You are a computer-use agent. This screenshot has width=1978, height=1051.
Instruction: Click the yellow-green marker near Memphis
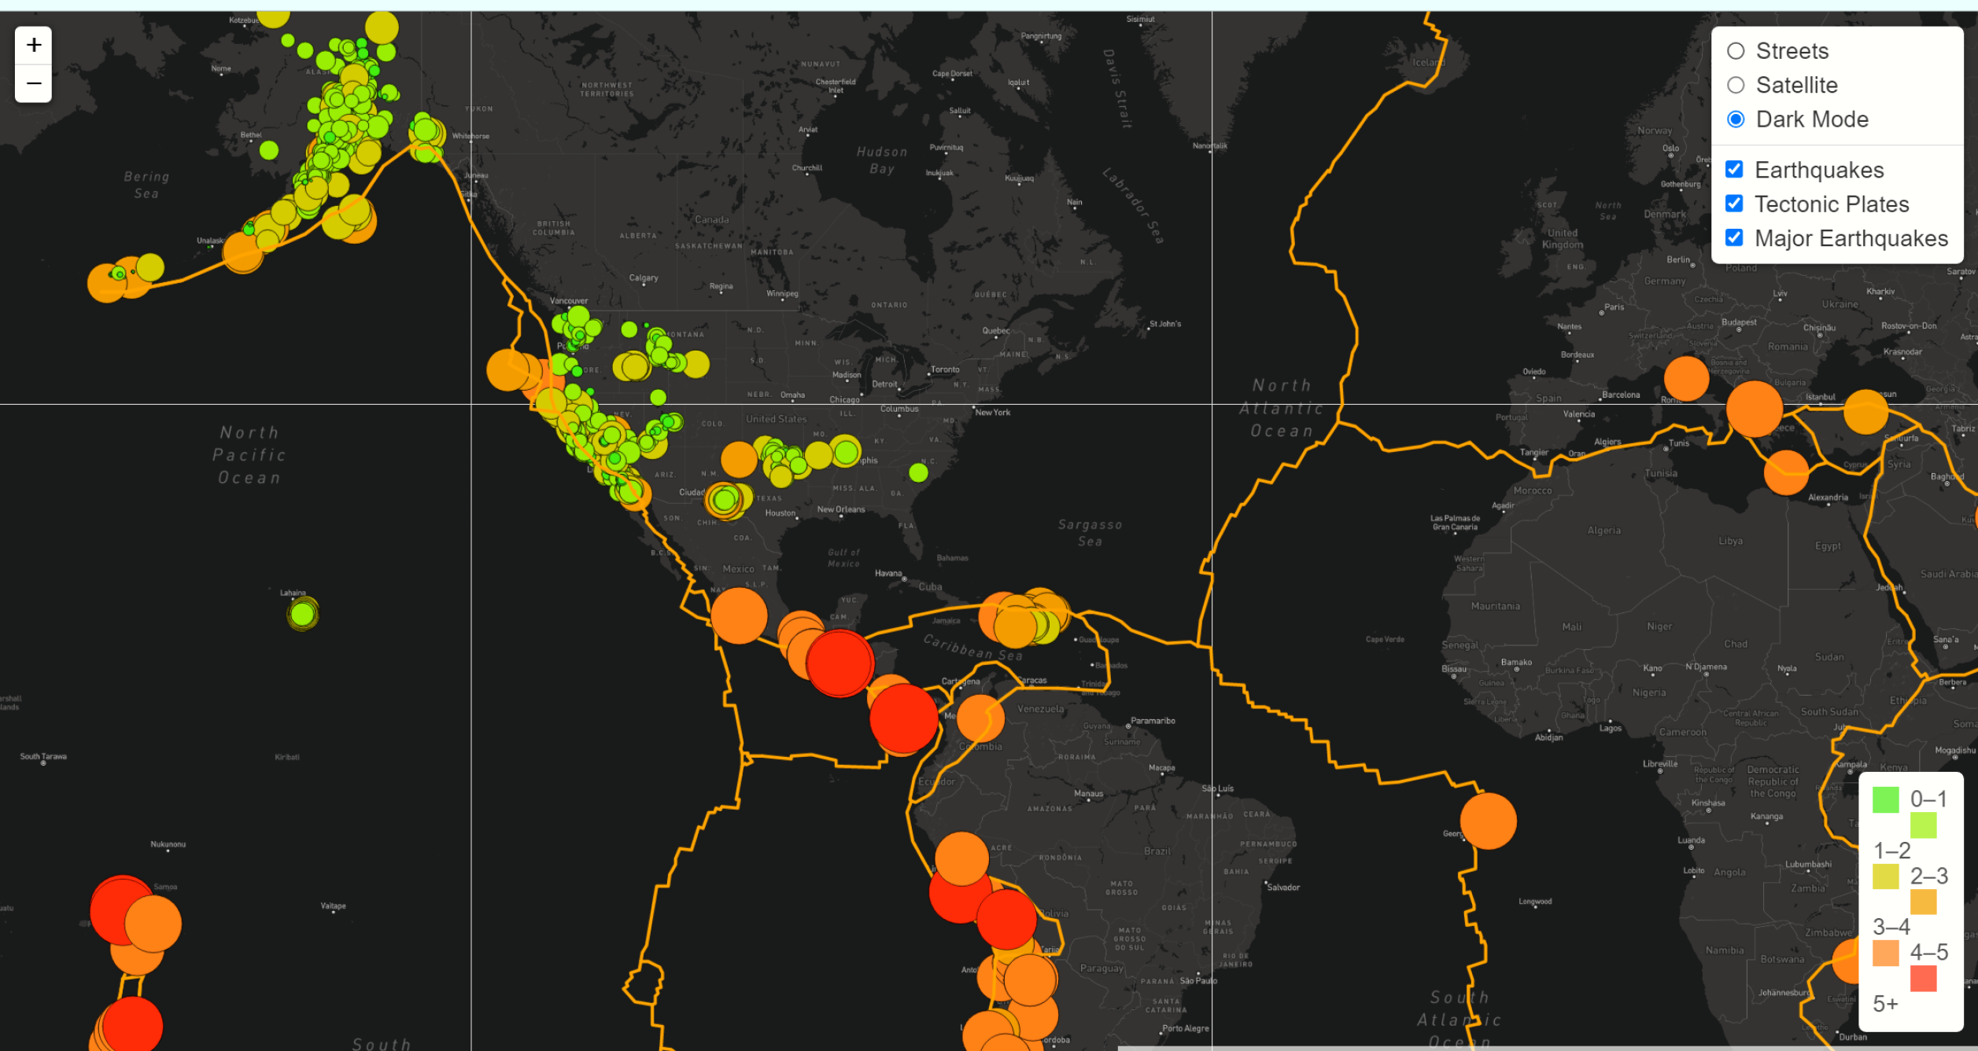click(846, 452)
